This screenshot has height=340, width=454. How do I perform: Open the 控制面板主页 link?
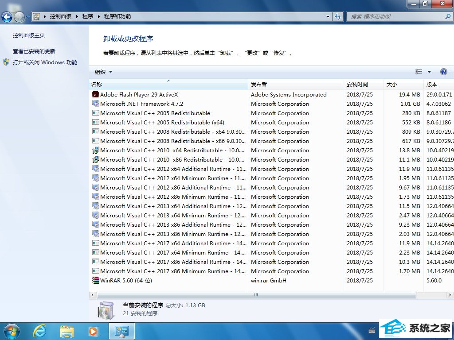pyautogui.click(x=29, y=35)
